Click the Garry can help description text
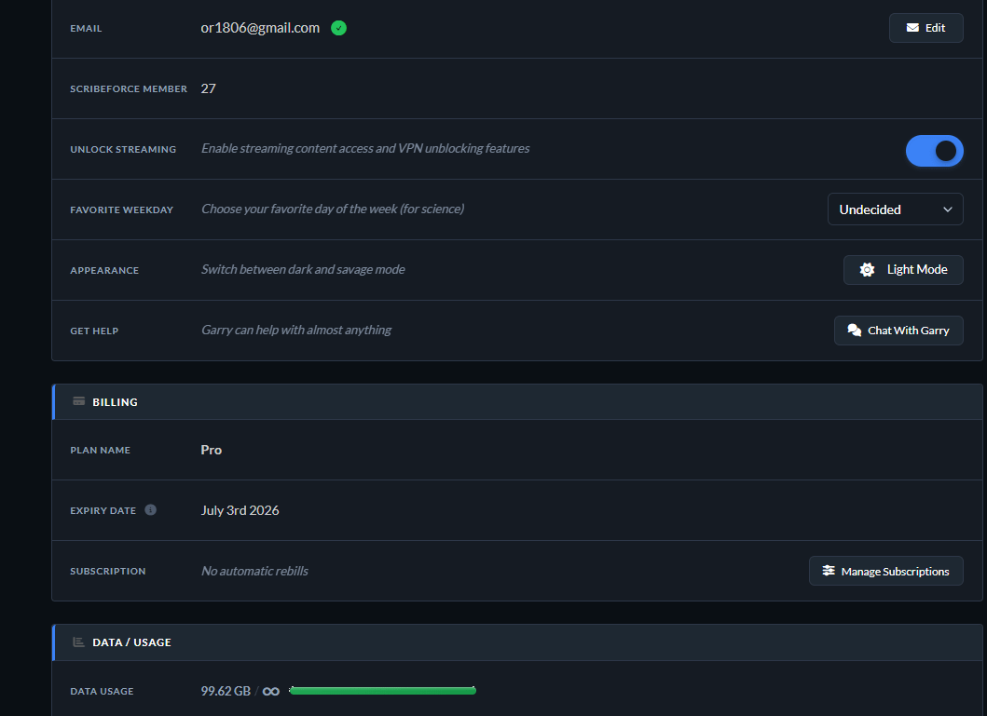This screenshot has height=716, width=987. (x=296, y=330)
